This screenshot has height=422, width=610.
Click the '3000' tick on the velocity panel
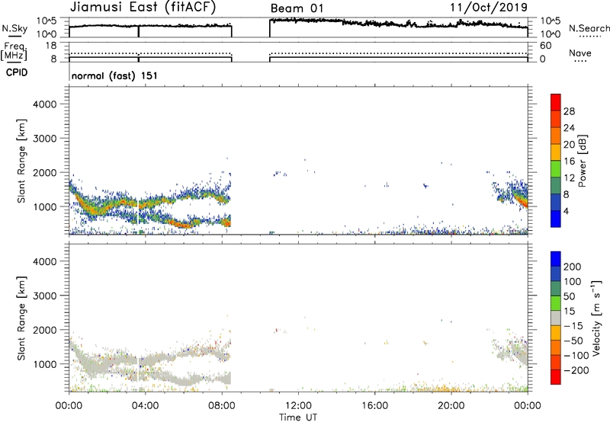click(x=45, y=296)
